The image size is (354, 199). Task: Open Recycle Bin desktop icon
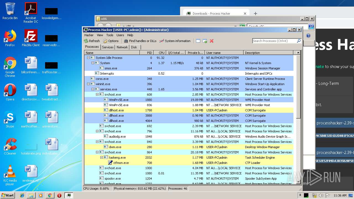(x=10, y=11)
